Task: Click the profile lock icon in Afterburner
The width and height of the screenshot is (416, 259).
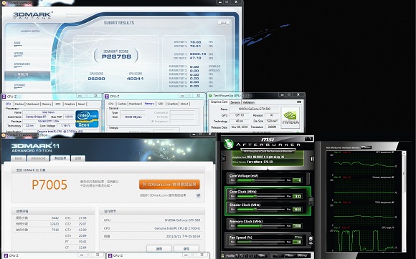Action: pos(223,256)
